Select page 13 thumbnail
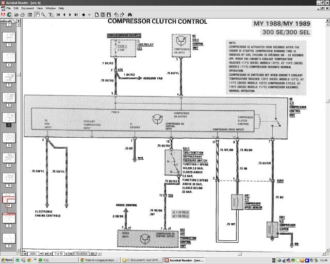 pos(9,239)
